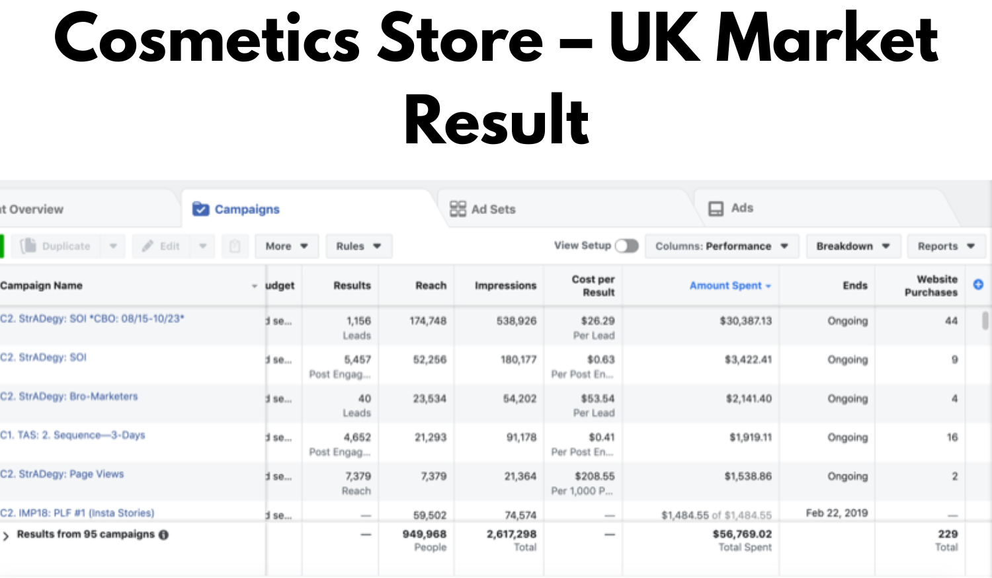
Task: Click the Ads tab icon
Action: [x=716, y=207]
